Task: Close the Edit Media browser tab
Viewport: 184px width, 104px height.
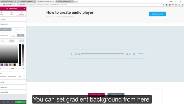Action: click(34, 1)
